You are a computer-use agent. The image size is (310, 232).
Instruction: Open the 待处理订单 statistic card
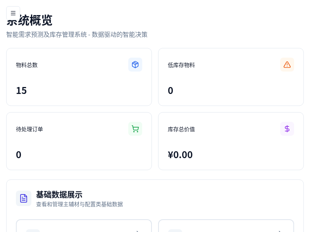(79, 141)
